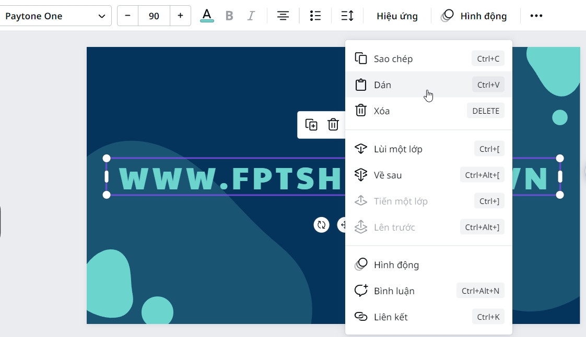The height and width of the screenshot is (337, 586).
Task: Select Xóa in context menu
Action: tap(429, 111)
